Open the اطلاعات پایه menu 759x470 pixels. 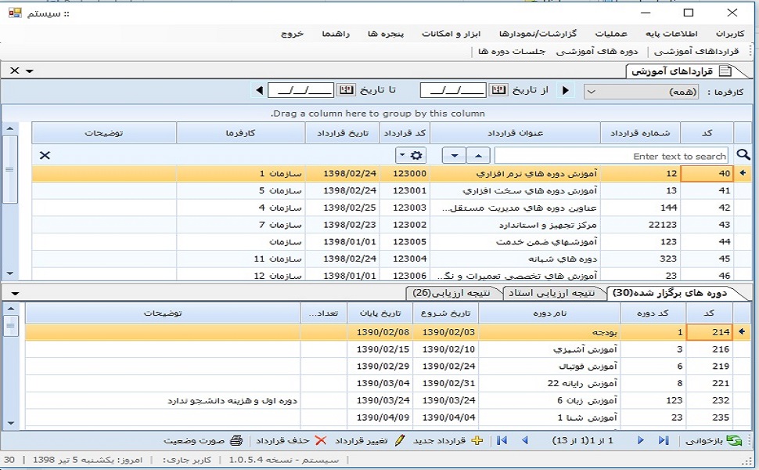[x=671, y=34]
